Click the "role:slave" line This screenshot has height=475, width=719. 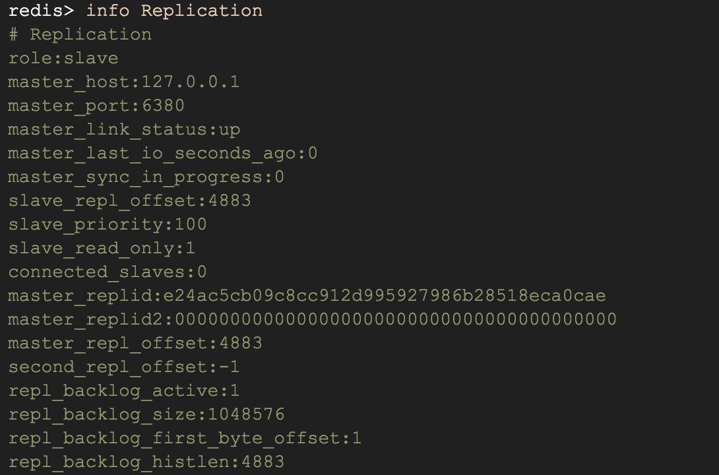coord(63,58)
